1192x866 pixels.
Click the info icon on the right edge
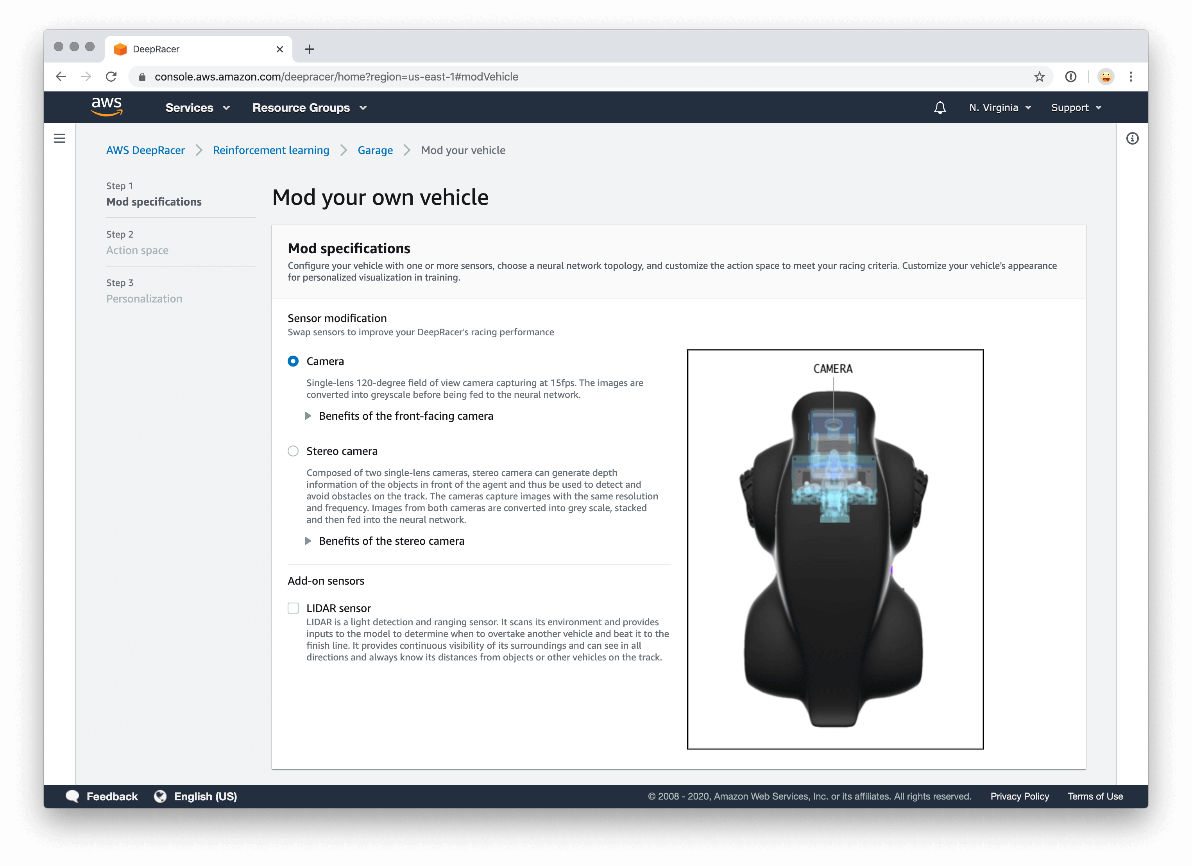pyautogui.click(x=1133, y=138)
